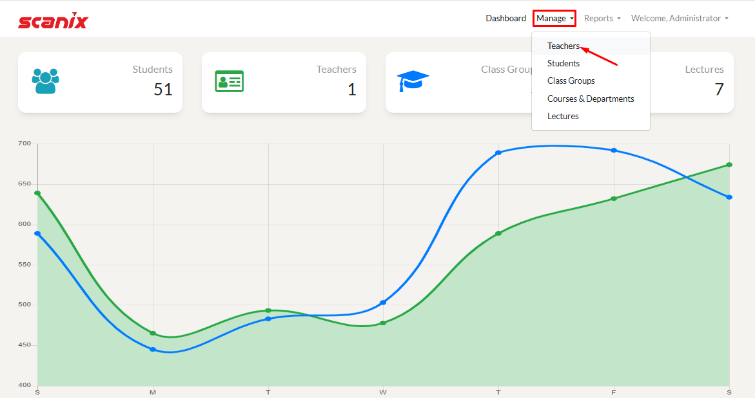This screenshot has width=755, height=398.
Task: Open the Welcome, Administrator dropdown
Action: (680, 19)
